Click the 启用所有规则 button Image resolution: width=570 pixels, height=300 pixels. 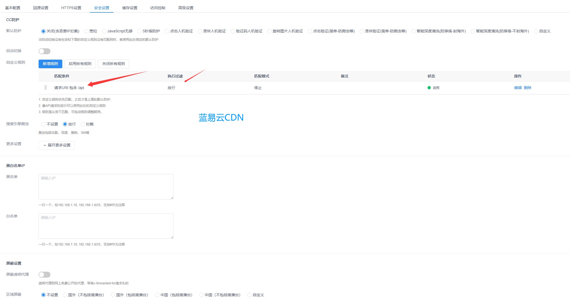click(80, 64)
